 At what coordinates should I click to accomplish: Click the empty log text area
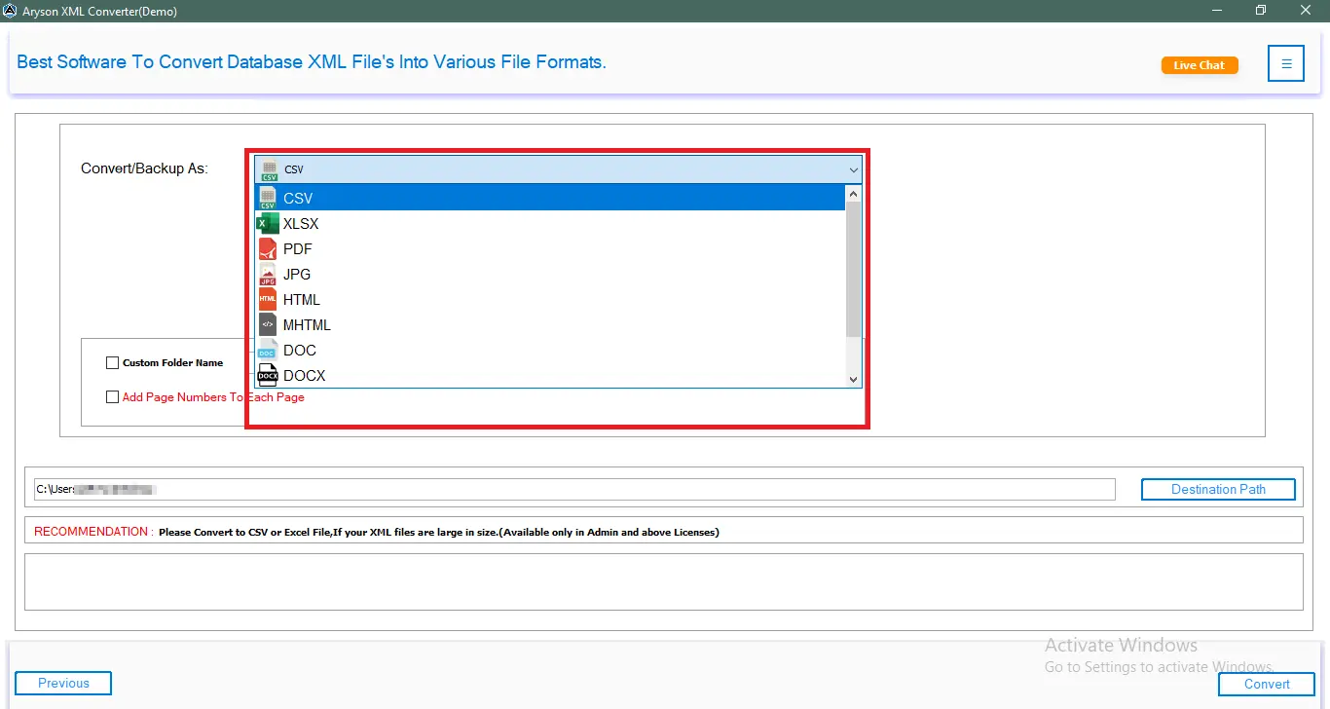[663, 581]
